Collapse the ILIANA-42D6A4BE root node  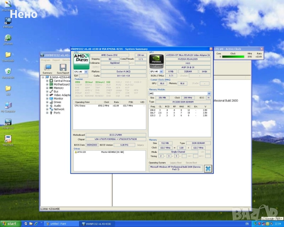(x=43, y=77)
